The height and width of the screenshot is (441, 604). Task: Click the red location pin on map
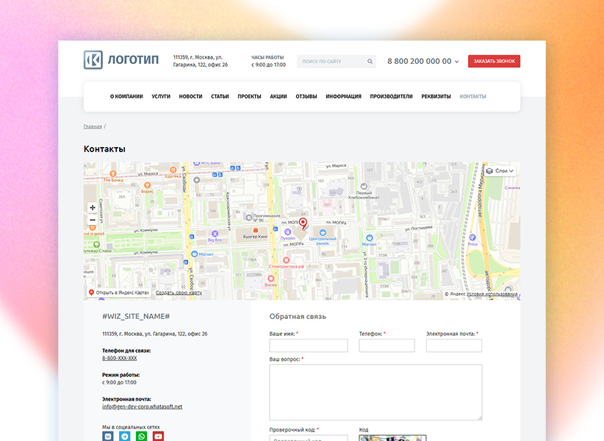303,223
